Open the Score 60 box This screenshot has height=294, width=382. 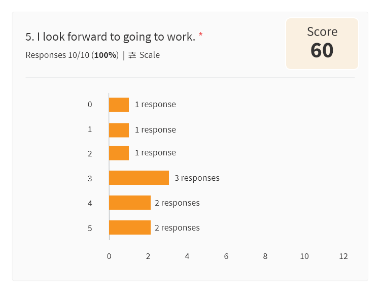322,44
